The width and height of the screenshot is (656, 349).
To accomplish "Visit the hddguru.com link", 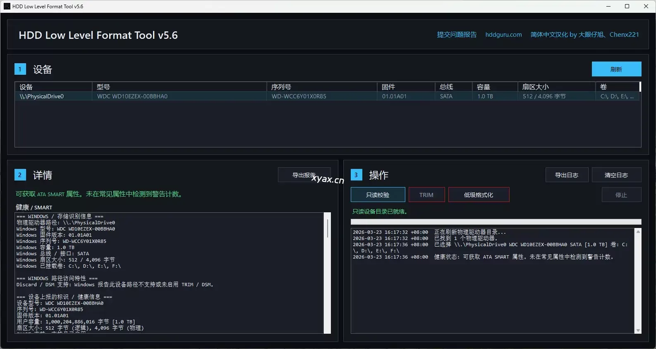I will tap(503, 35).
